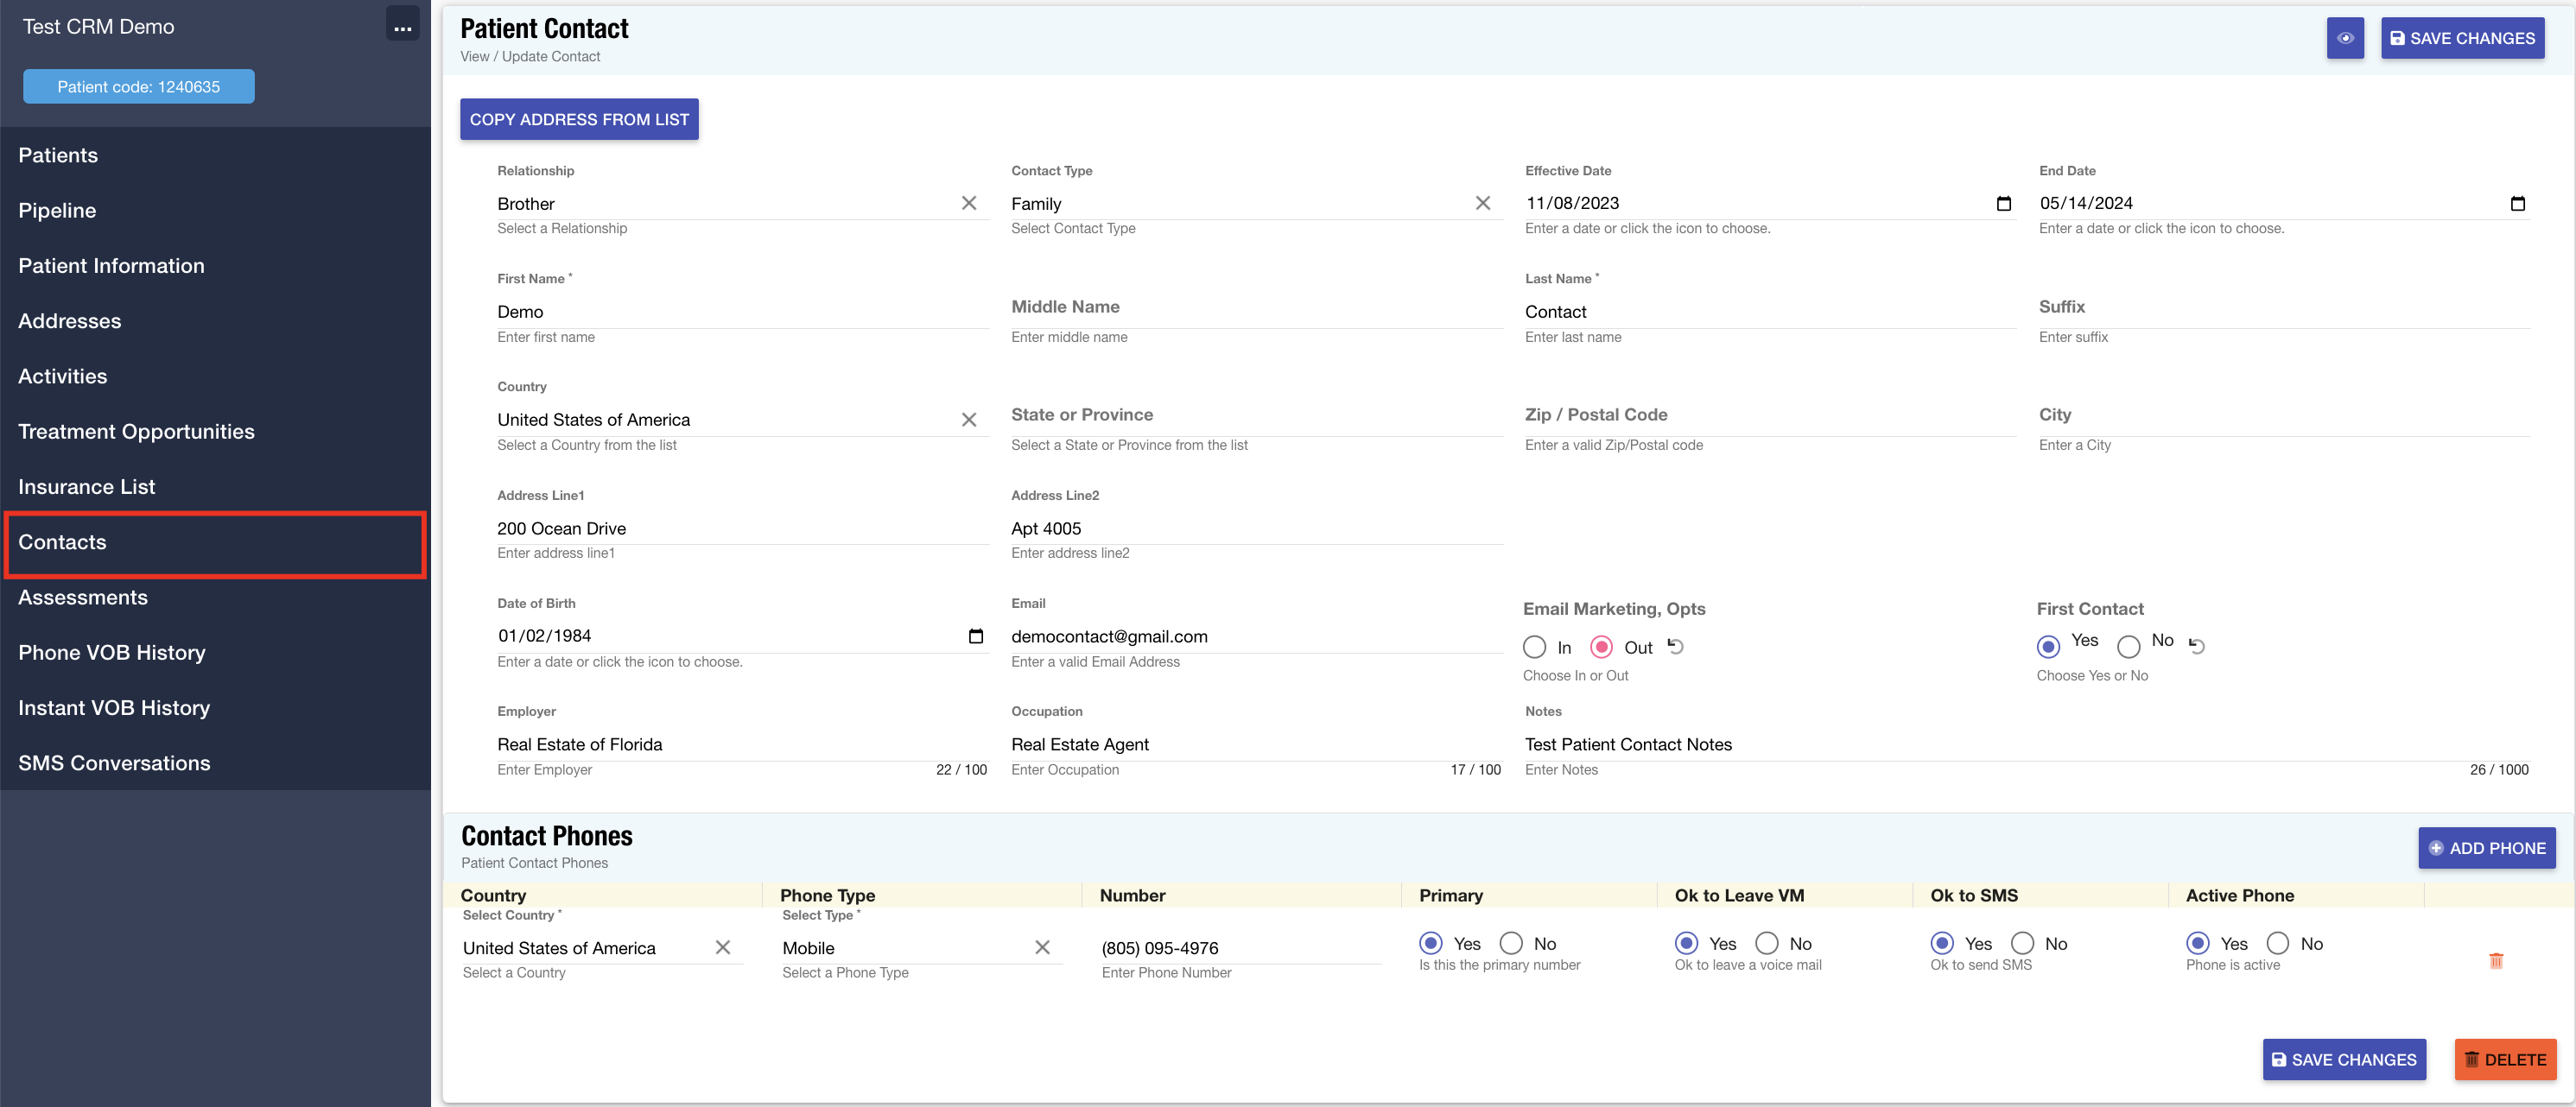Reset the Email Marketing opt selection

1676,647
